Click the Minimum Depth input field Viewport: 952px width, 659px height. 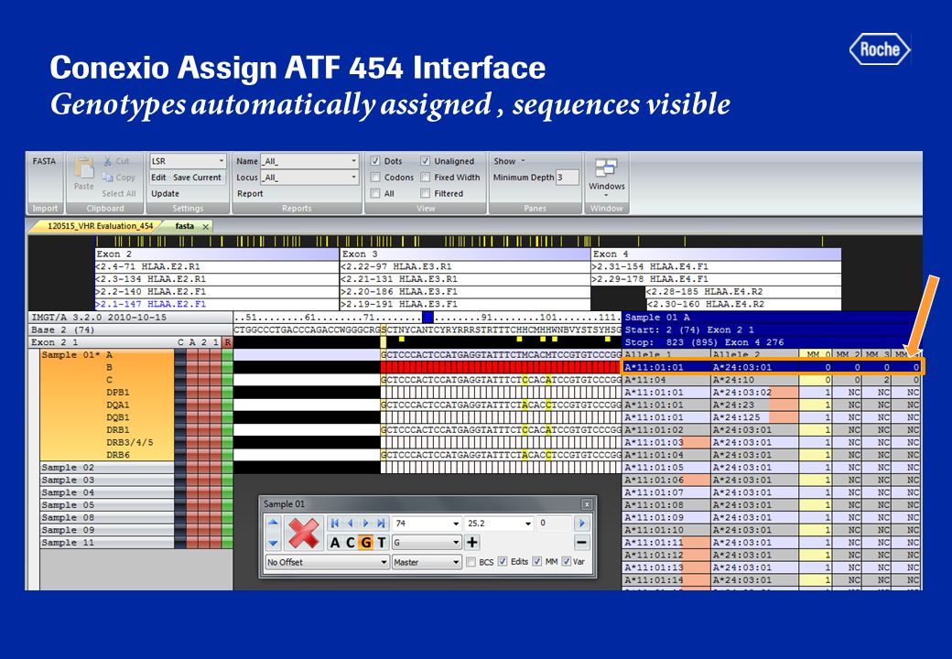tap(567, 178)
